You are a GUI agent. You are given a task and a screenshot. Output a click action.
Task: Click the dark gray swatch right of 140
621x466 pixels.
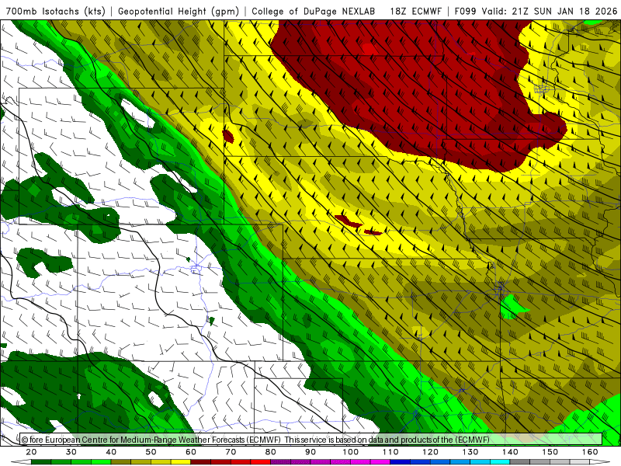point(519,462)
